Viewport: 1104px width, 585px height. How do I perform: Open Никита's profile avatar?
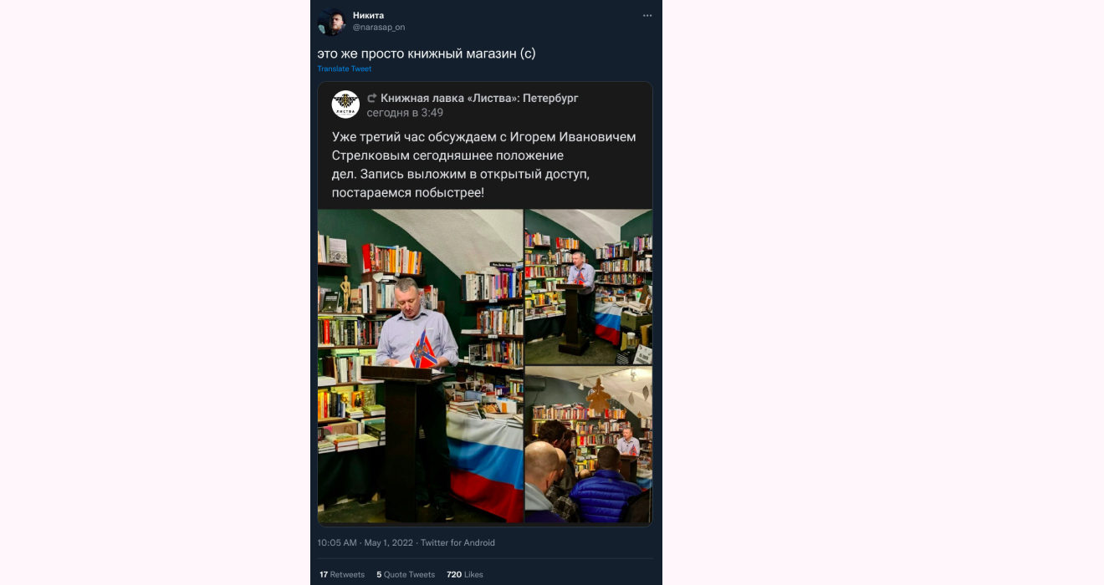pos(331,22)
